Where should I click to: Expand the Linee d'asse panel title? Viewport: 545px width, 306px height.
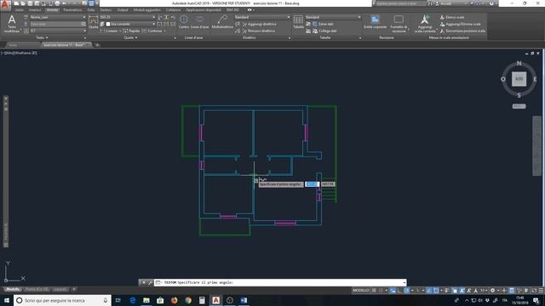tap(193, 37)
